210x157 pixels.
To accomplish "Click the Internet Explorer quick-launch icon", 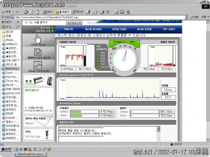I will point(21,149).
